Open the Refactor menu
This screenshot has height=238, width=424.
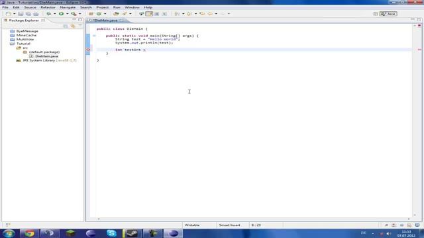coord(48,7)
